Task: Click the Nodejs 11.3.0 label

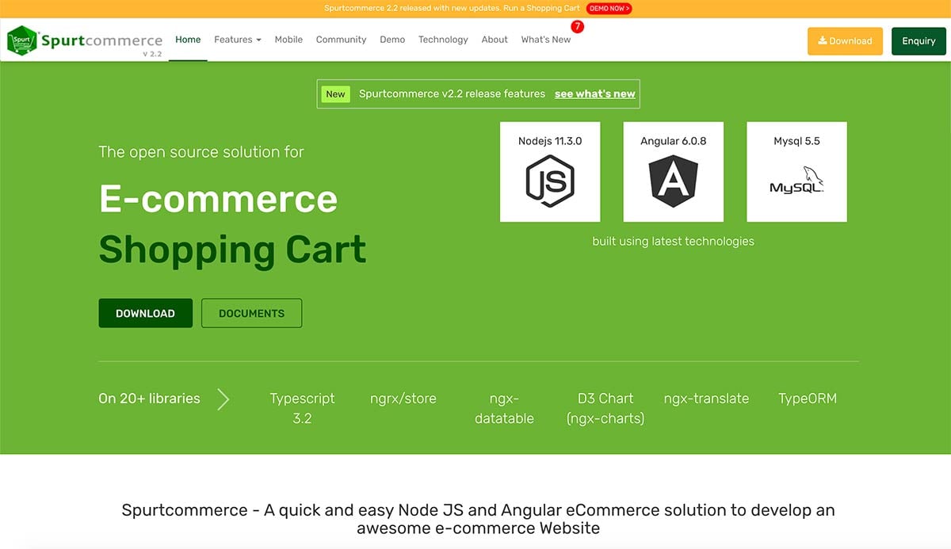Action: click(550, 141)
